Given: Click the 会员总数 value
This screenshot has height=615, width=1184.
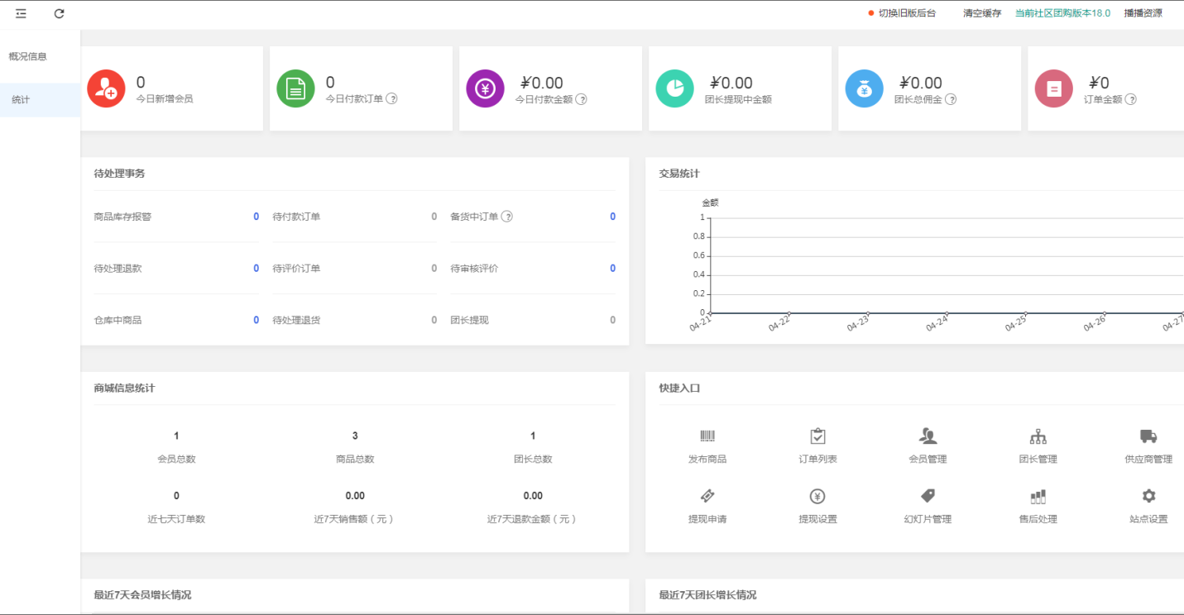Looking at the screenshot, I should (x=176, y=436).
